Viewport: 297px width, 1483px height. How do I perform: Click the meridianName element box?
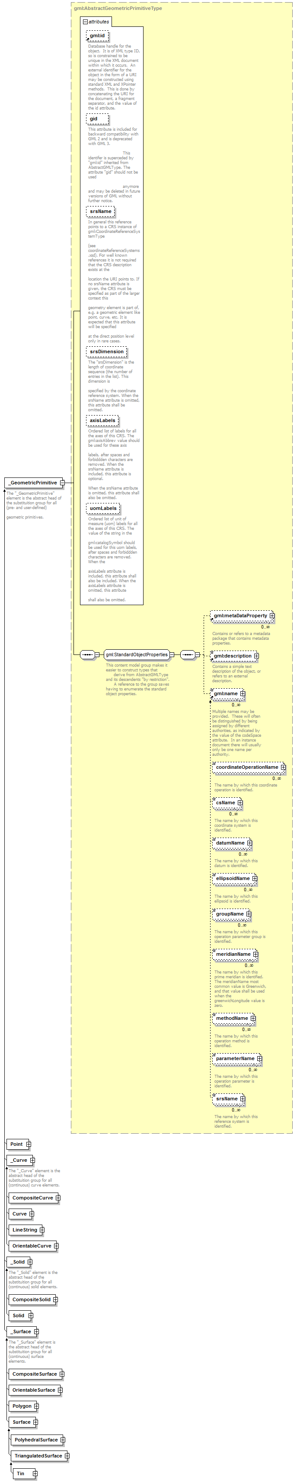(x=233, y=954)
